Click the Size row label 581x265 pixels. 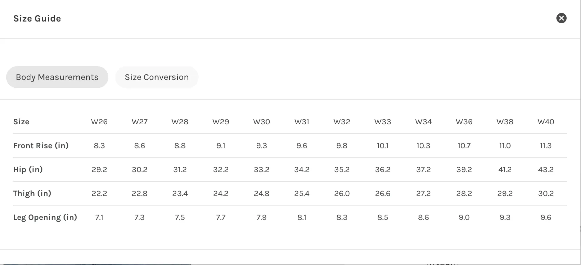tap(21, 122)
